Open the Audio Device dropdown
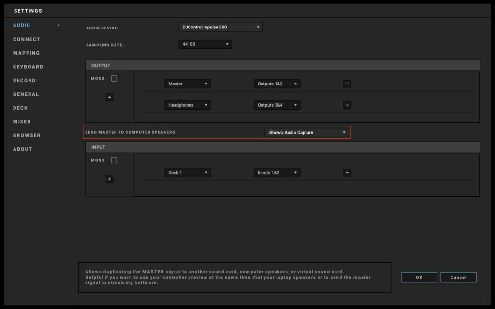The width and height of the screenshot is (495, 309). pos(220,28)
